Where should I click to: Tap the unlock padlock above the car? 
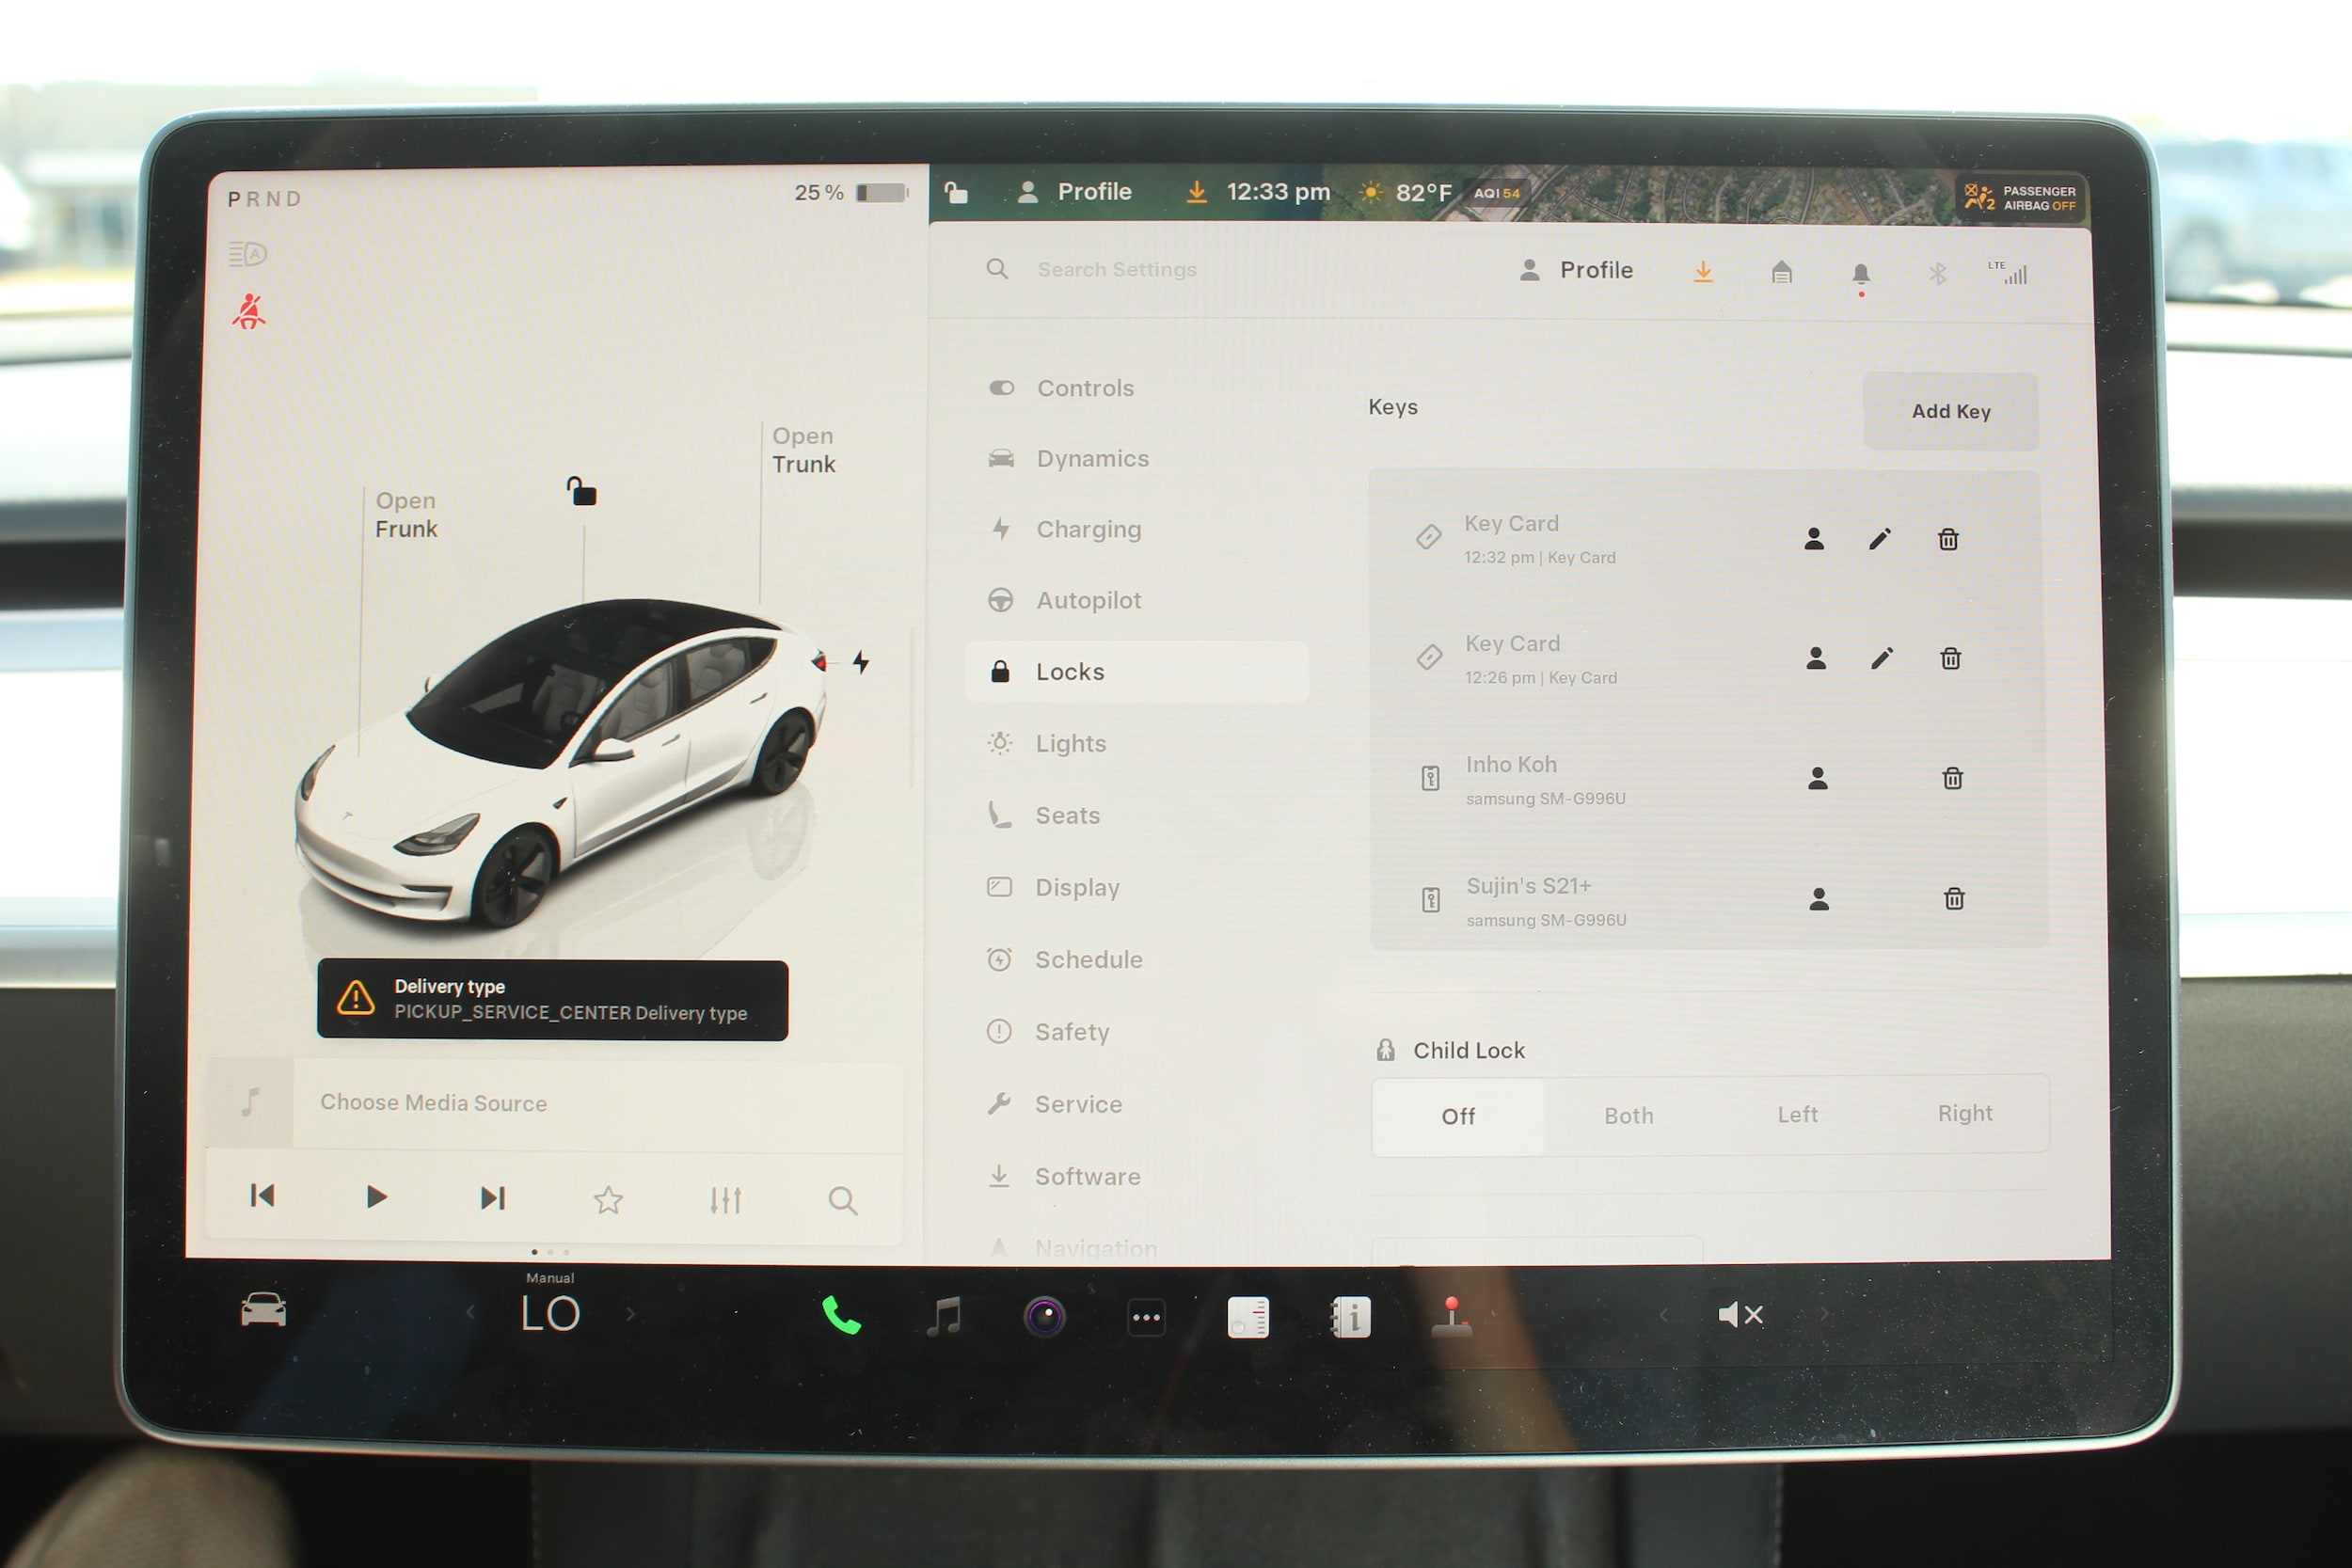click(581, 491)
